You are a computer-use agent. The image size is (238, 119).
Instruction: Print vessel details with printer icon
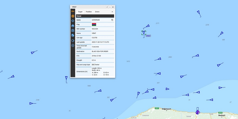[x=73, y=26]
